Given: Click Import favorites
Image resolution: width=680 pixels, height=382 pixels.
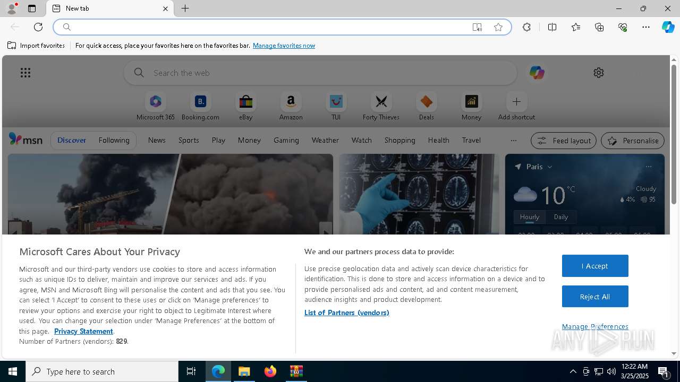Looking at the screenshot, I should pyautogui.click(x=36, y=46).
